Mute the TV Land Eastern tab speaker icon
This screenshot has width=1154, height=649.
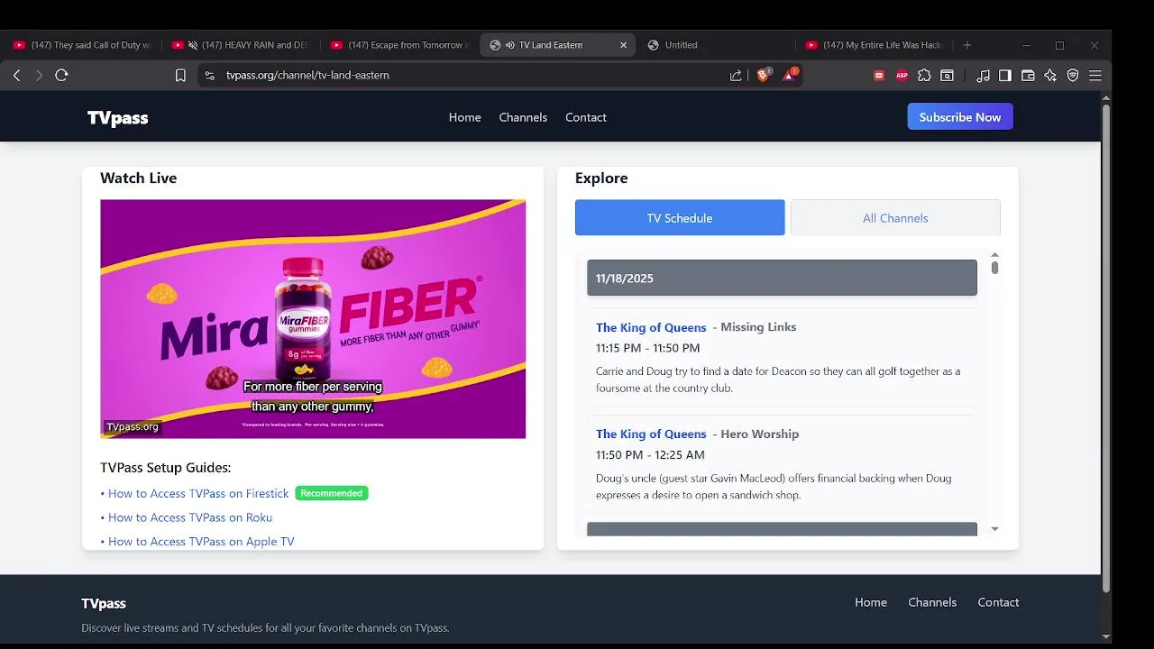pyautogui.click(x=510, y=45)
